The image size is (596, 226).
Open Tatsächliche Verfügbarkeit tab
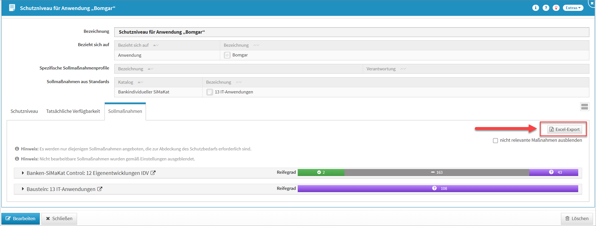(x=73, y=111)
